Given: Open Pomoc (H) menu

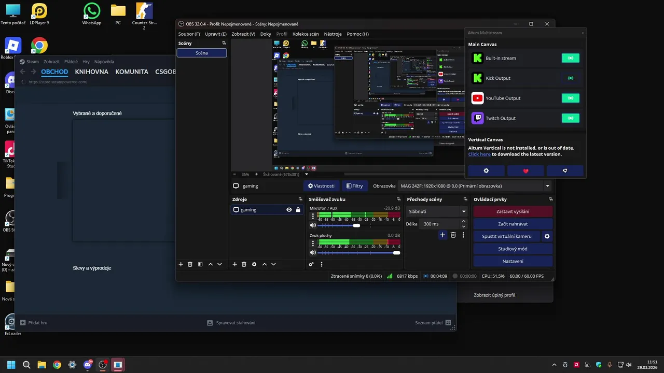Looking at the screenshot, I should point(357,34).
